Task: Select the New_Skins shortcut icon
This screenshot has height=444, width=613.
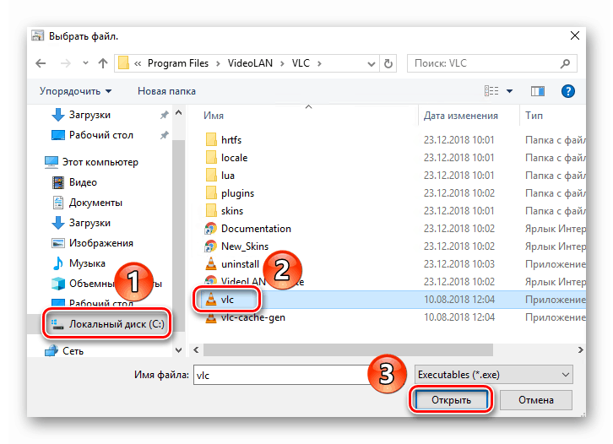Action: 211,246
